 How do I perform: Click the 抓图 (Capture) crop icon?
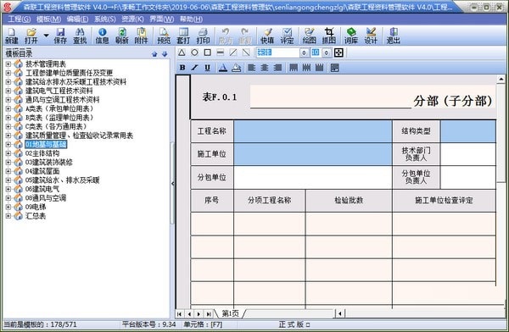pos(329,36)
